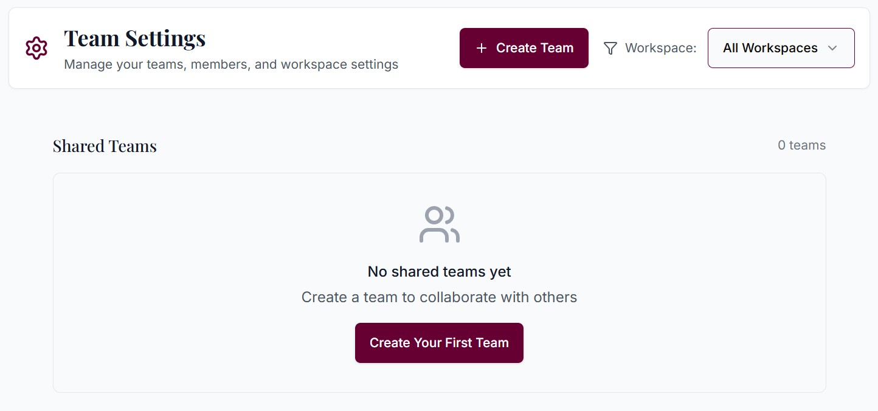Select the Shared Teams section header
The width and height of the screenshot is (878, 411).
click(x=104, y=145)
